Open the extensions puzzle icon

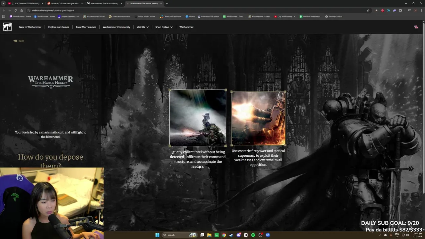tap(400, 10)
